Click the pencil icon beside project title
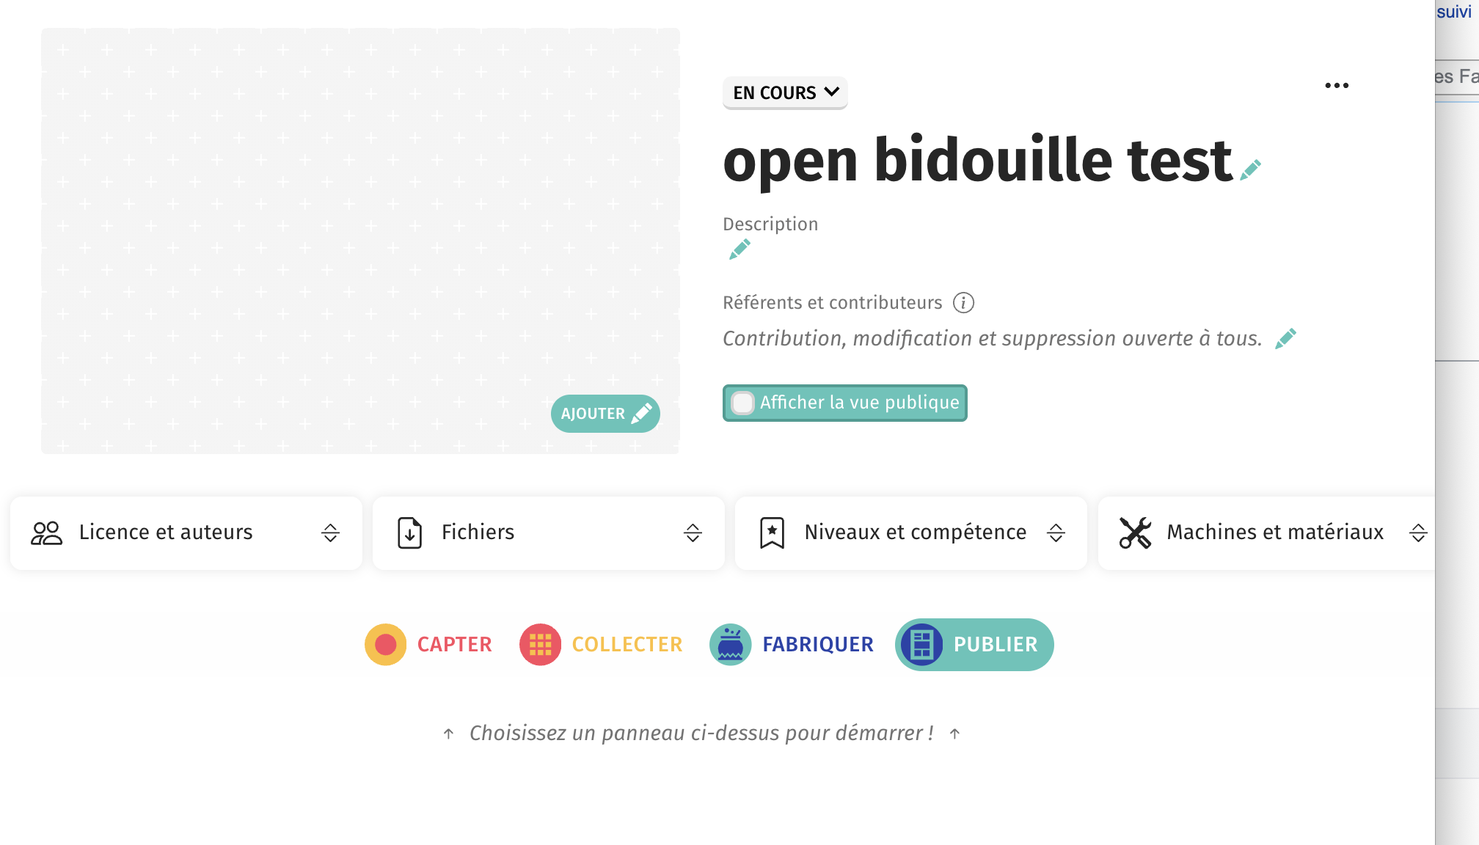The height and width of the screenshot is (845, 1479). click(x=1251, y=169)
